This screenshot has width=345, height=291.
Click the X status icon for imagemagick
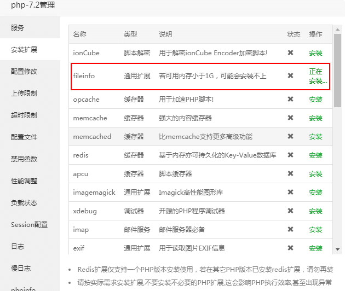tap(291, 193)
